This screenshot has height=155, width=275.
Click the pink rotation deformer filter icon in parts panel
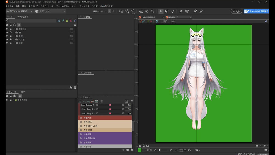[x=71, y=21]
